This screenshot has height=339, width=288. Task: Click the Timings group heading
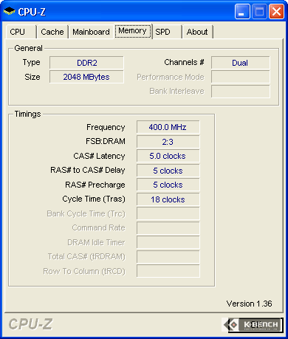click(x=27, y=114)
